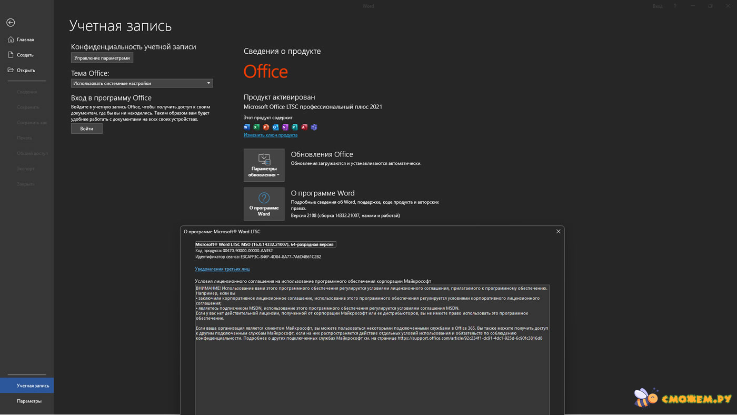This screenshot has height=415, width=737.
Task: Open the Уведомления третьих лиц link
Action: (x=222, y=269)
